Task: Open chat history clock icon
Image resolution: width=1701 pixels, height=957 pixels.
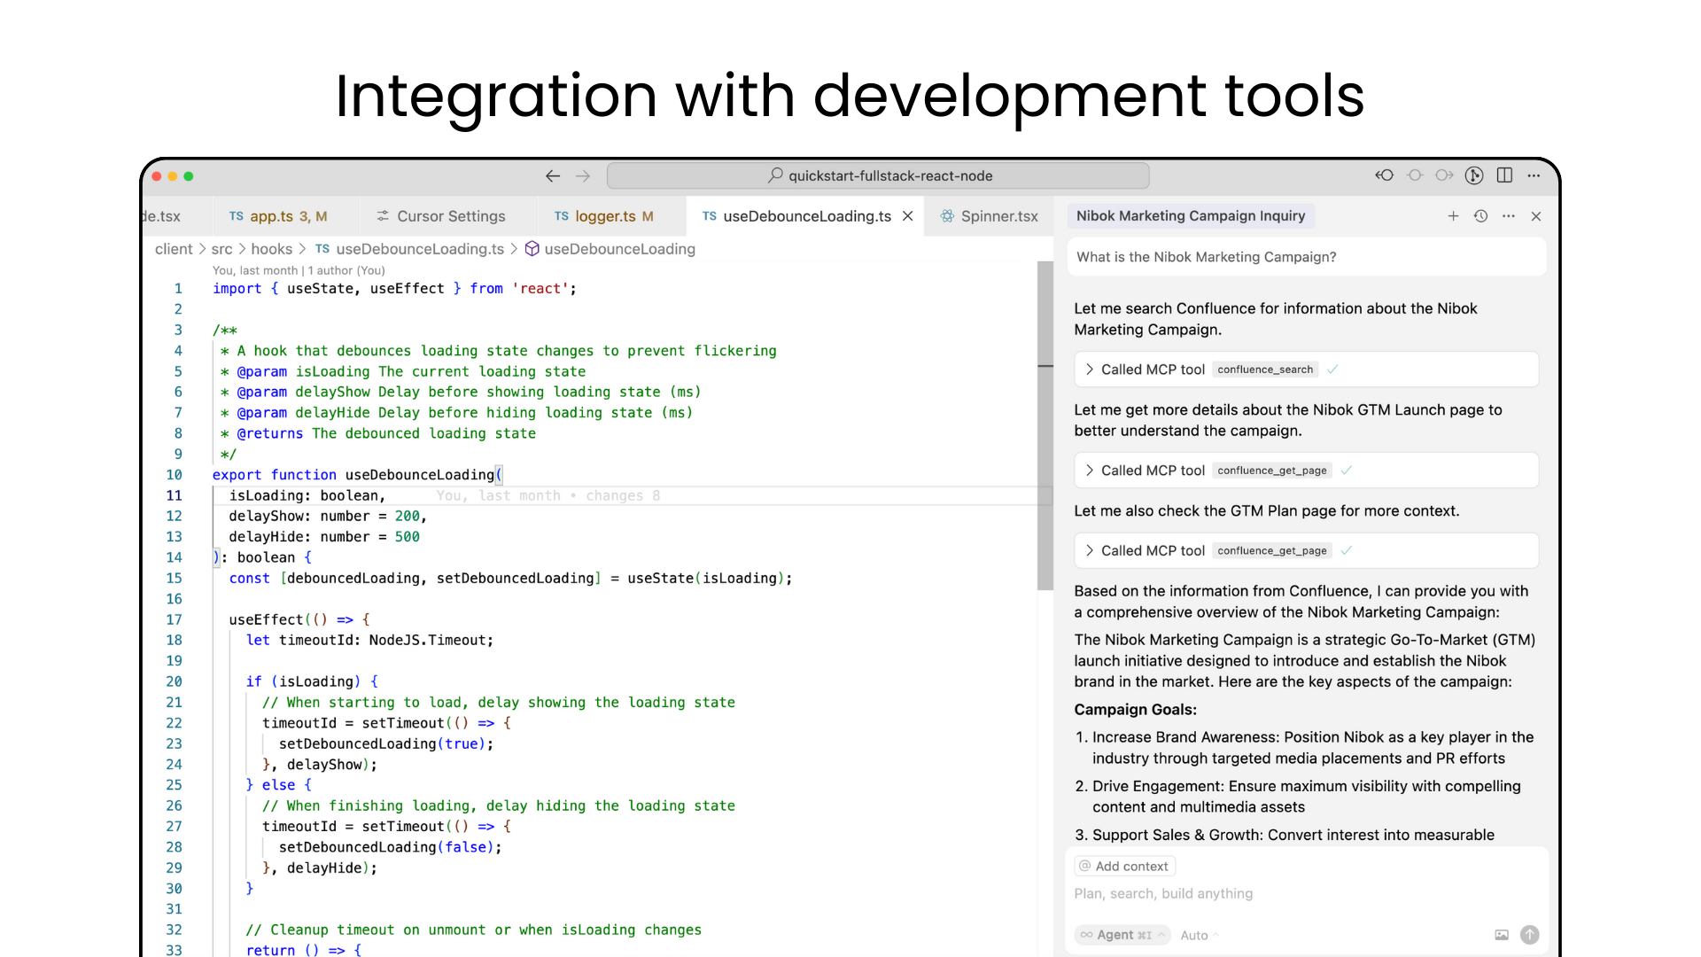Action: (x=1480, y=216)
